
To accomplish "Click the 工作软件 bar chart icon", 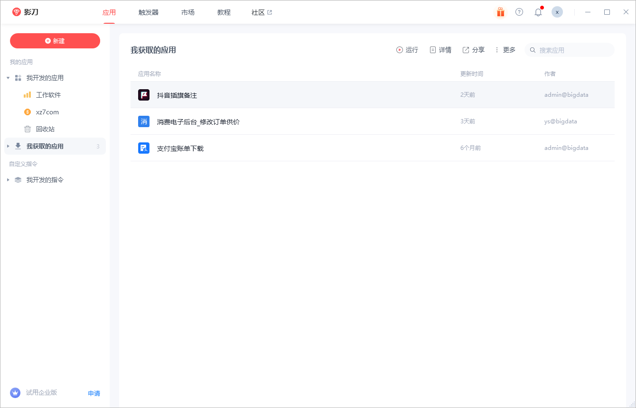I will click(28, 95).
